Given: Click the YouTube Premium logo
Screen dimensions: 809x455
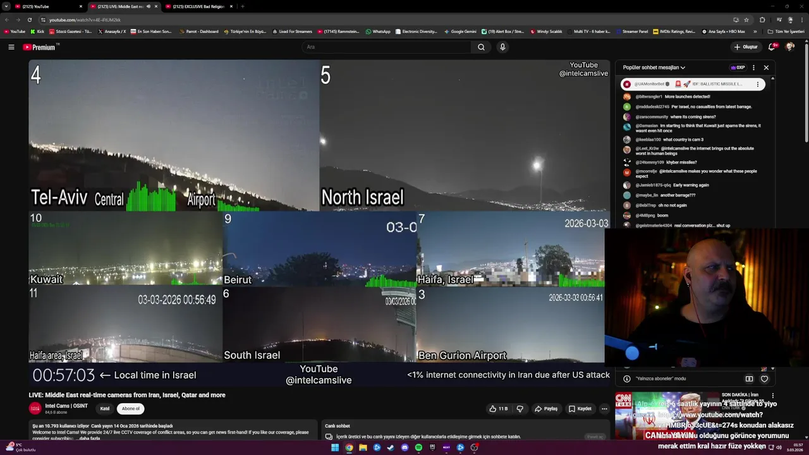Looking at the screenshot, I should 40,47.
